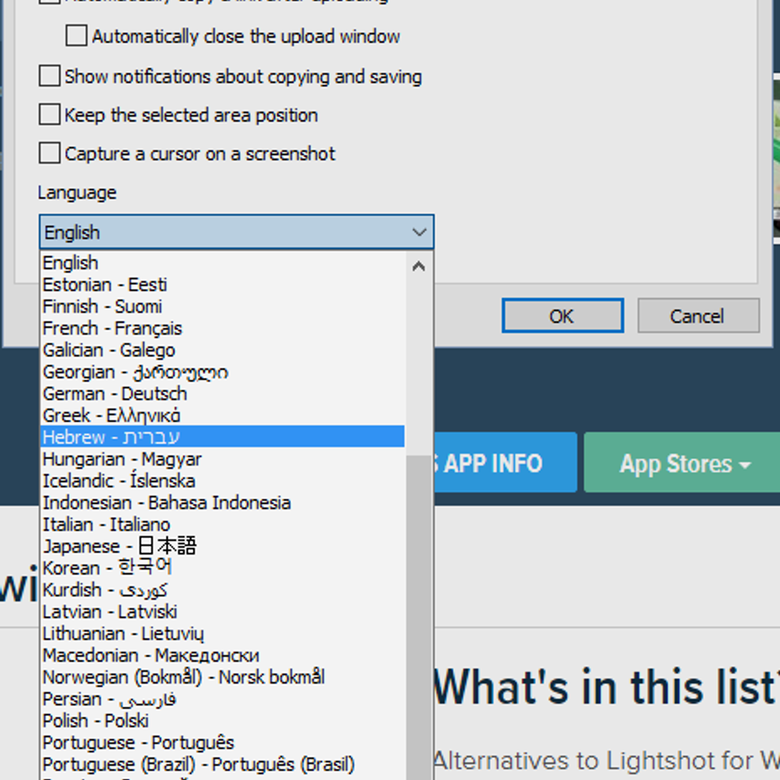Image resolution: width=780 pixels, height=780 pixels.
Task: Toggle Capture a cursor on a screenshot
Action: (50, 153)
